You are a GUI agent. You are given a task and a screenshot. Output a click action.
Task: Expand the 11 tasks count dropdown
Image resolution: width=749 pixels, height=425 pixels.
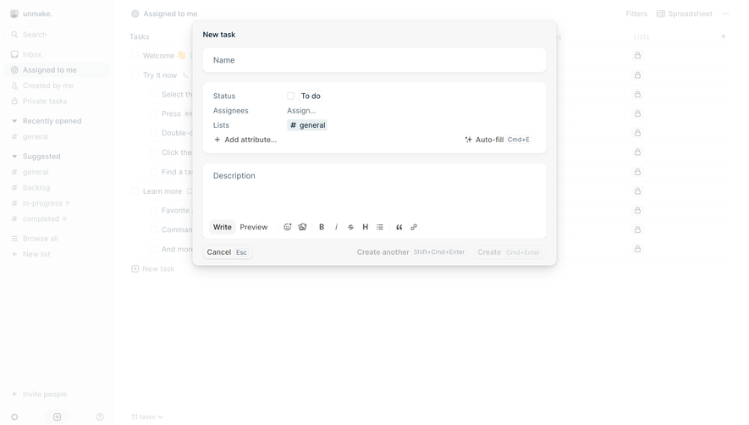[x=147, y=417]
